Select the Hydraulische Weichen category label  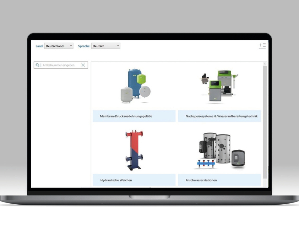click(x=134, y=180)
